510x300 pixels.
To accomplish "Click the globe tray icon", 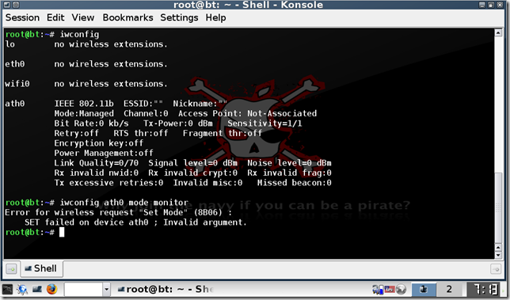I will tap(401, 289).
